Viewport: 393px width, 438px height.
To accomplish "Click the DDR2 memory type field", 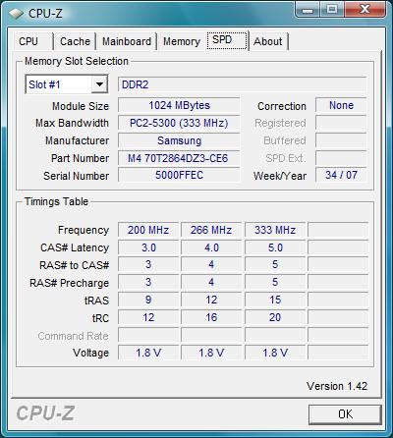I will [242, 84].
